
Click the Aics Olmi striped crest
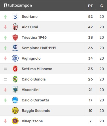point(15,27)
